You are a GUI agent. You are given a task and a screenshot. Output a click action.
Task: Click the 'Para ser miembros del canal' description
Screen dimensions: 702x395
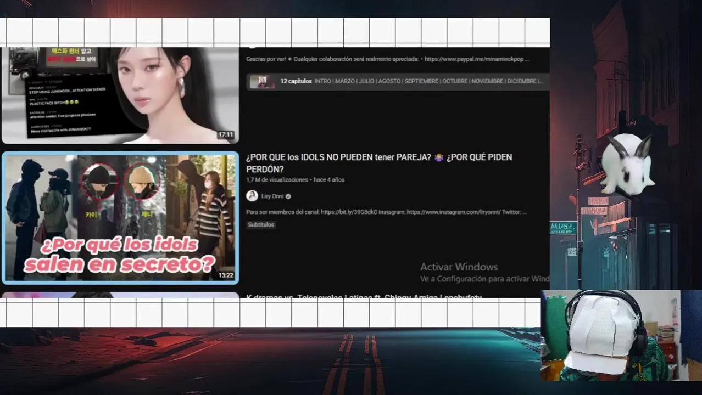coord(386,212)
